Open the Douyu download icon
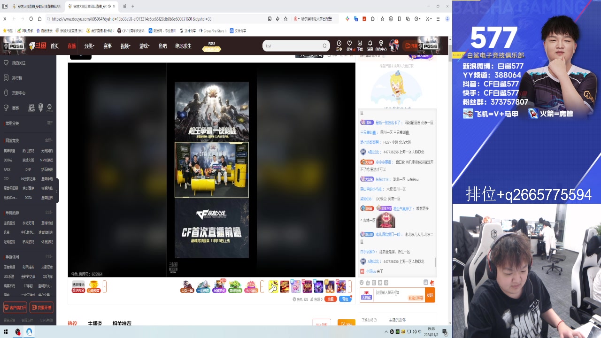 360,45
